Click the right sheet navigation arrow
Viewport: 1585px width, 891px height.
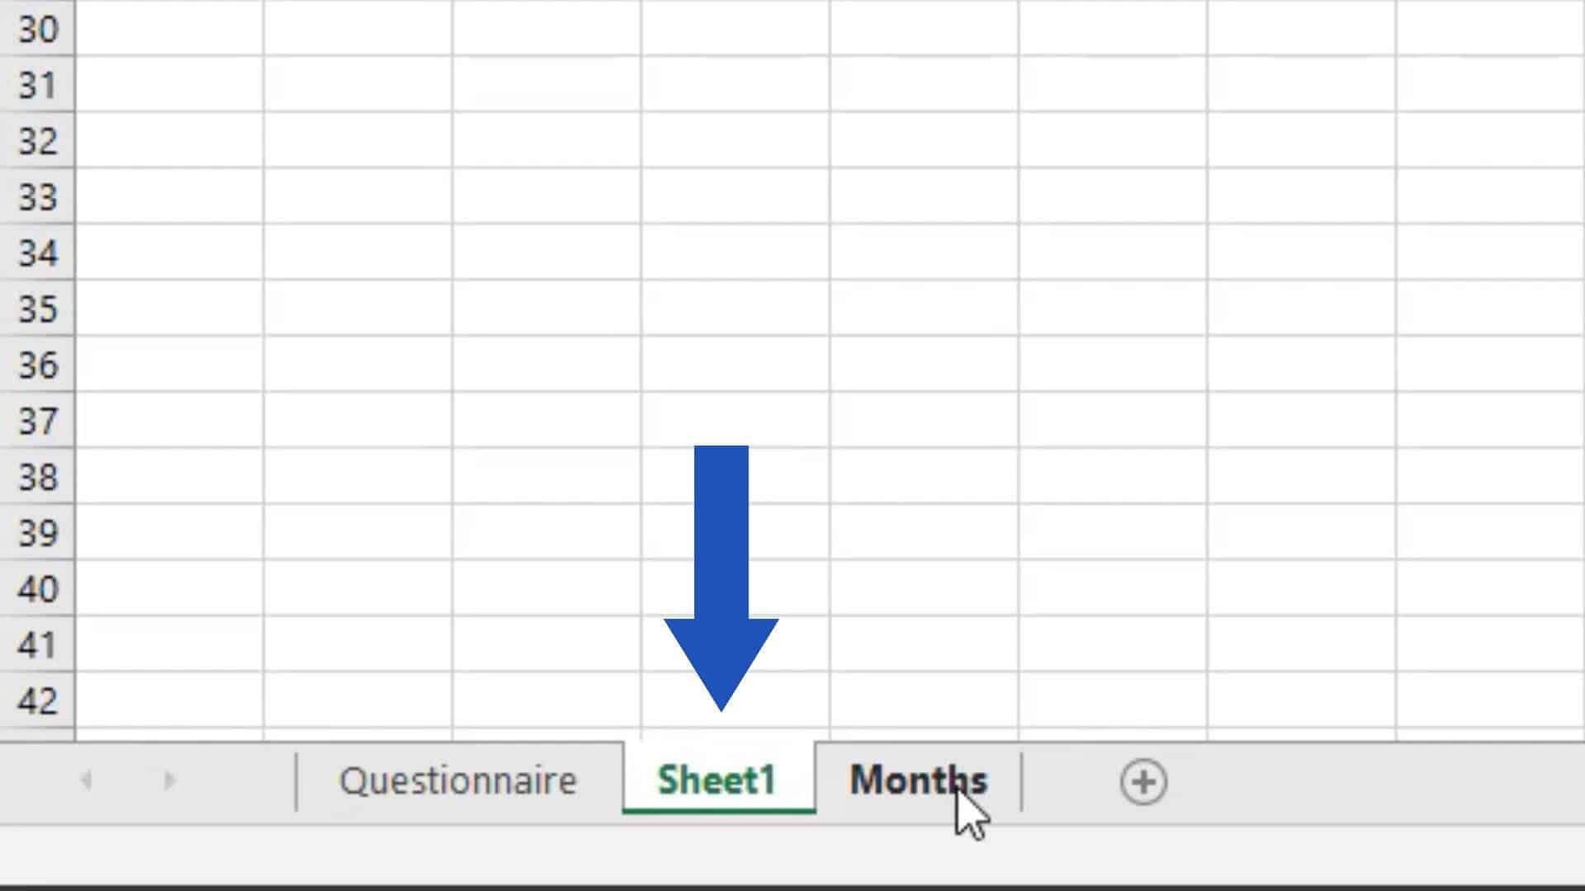click(169, 780)
